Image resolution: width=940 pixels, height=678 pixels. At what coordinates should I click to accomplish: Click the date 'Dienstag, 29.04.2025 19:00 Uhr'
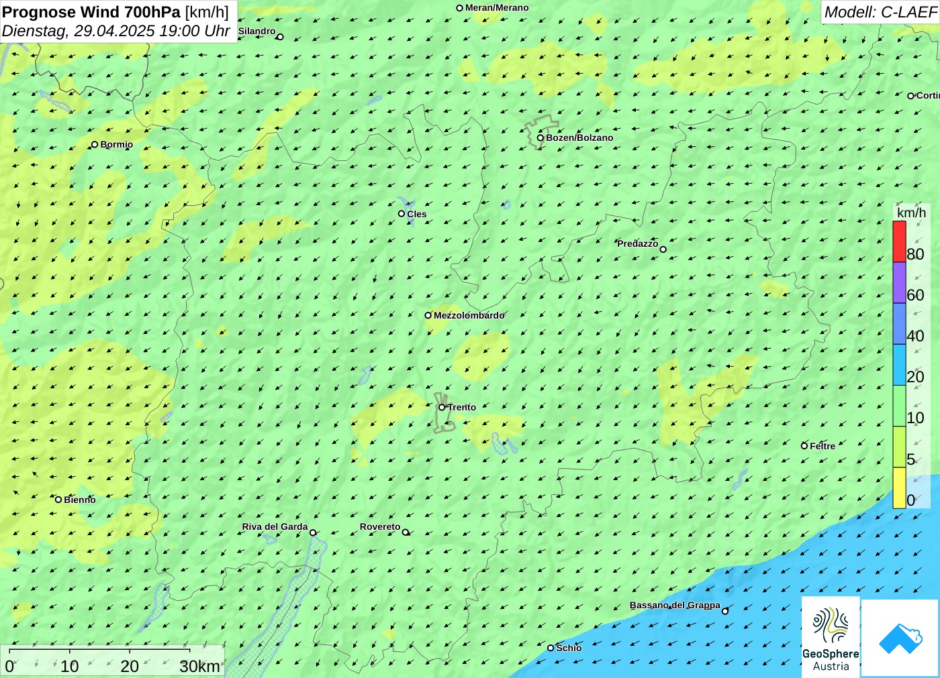(116, 31)
